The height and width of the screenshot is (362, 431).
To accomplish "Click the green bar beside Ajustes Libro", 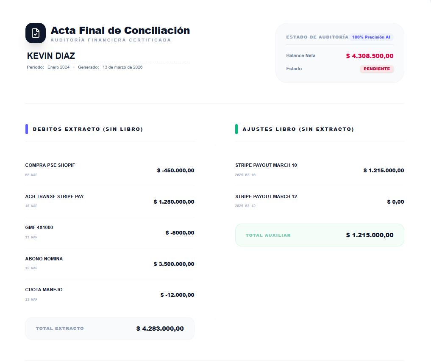I will [x=236, y=129].
